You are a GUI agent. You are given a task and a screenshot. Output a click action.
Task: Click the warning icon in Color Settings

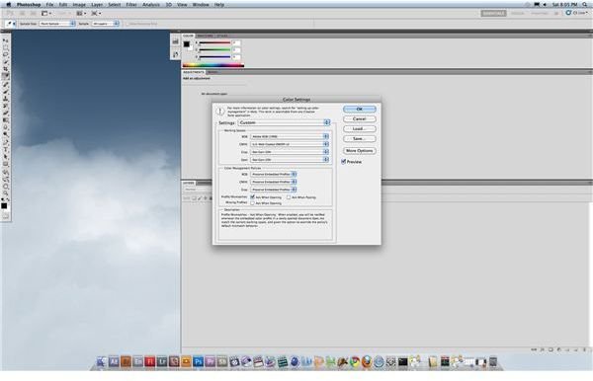click(x=220, y=112)
